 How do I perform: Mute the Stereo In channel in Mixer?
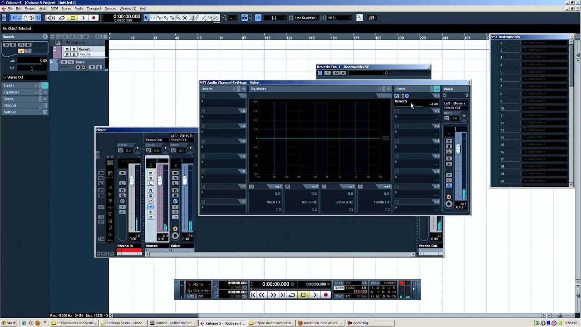[x=122, y=173]
